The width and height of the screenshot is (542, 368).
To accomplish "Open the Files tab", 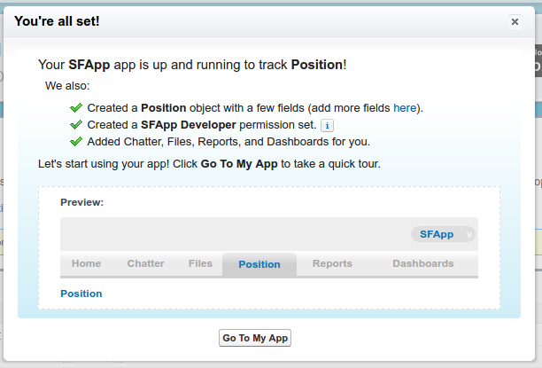I will [x=200, y=263].
